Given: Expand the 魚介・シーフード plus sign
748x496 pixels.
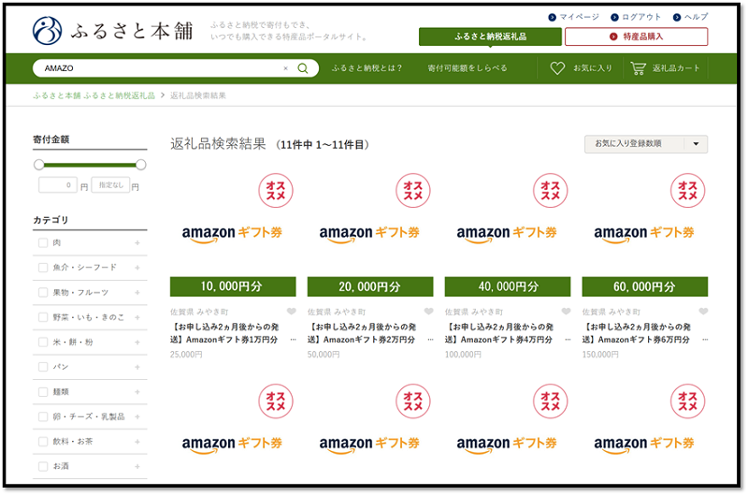Looking at the screenshot, I should 137,268.
